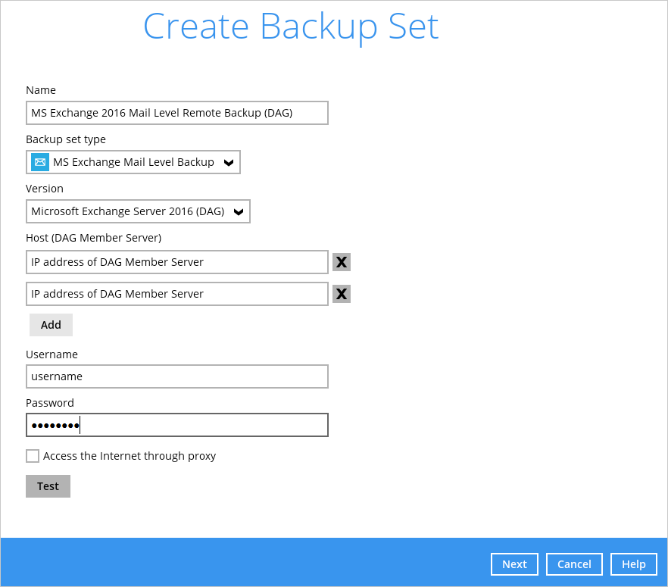Click the first DAG Member Server IP field
Screen dimensions: 668x587
[x=177, y=262]
